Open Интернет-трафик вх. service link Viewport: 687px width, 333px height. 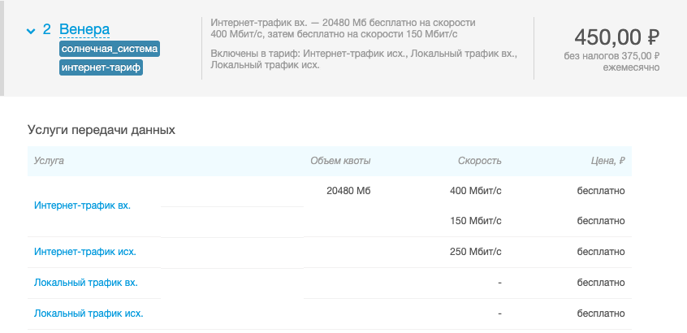coord(82,205)
